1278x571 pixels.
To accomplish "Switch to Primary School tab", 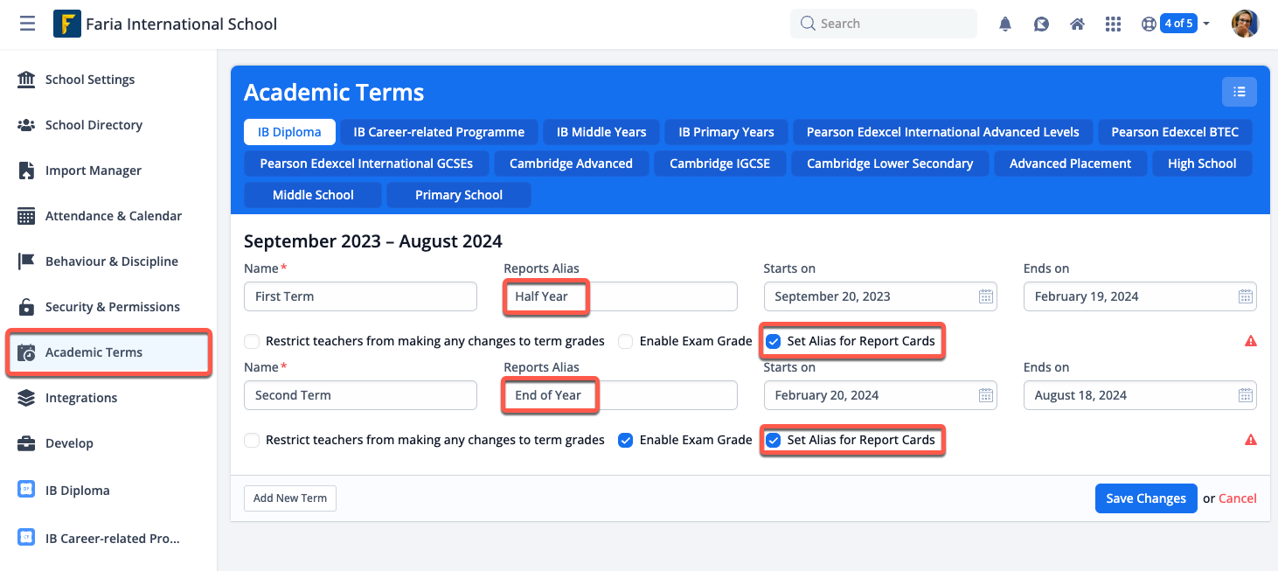I will (459, 195).
